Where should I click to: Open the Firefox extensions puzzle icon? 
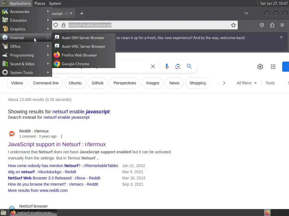coord(272,25)
